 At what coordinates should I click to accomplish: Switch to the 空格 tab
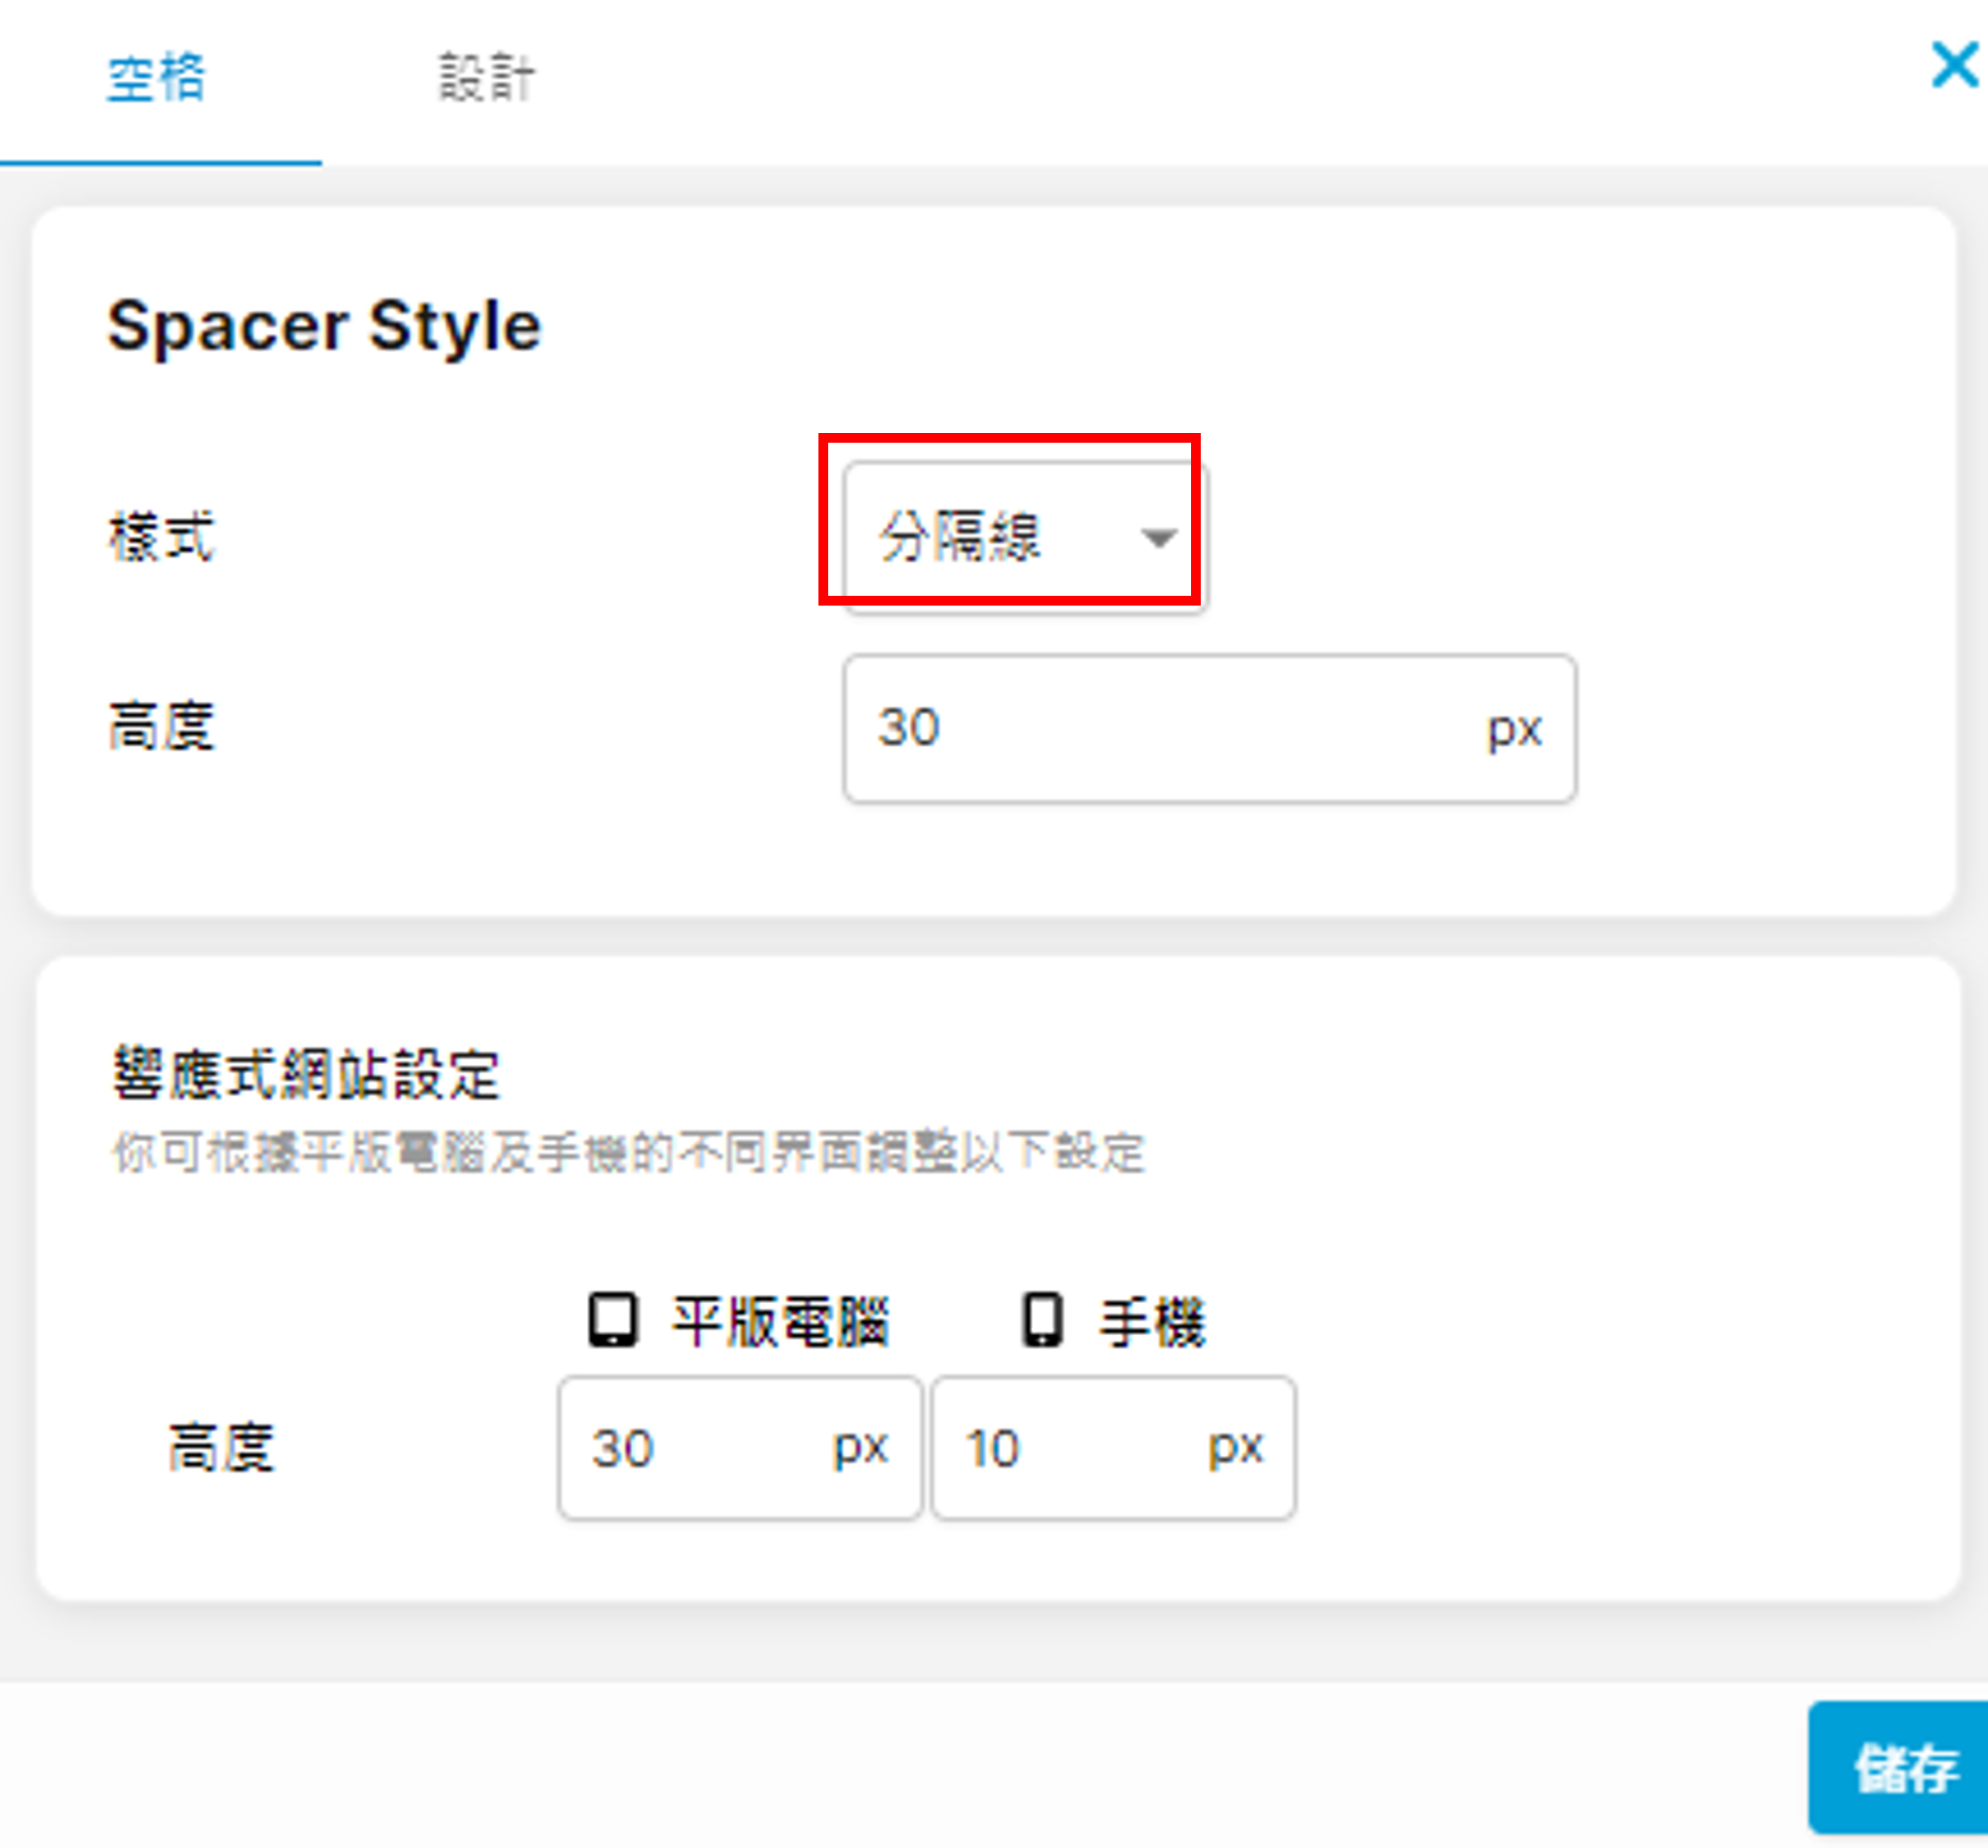click(157, 78)
